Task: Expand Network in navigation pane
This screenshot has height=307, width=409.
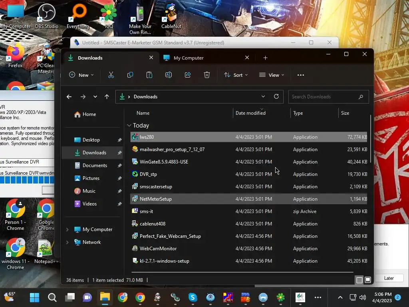Action: point(67,242)
